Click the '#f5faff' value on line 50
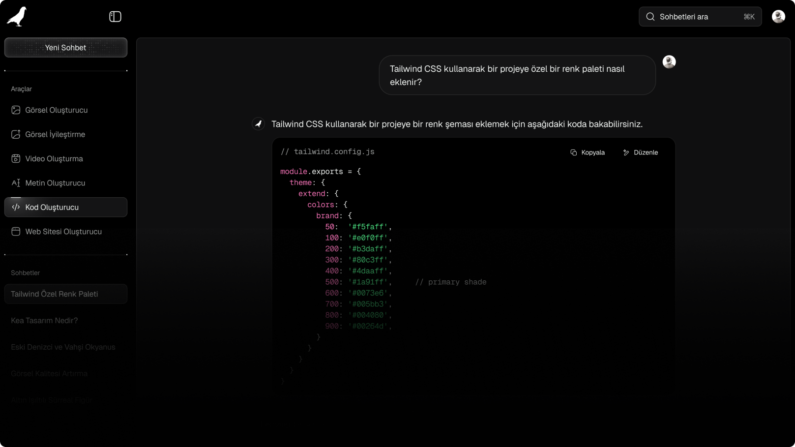The height and width of the screenshot is (447, 795). click(368, 227)
